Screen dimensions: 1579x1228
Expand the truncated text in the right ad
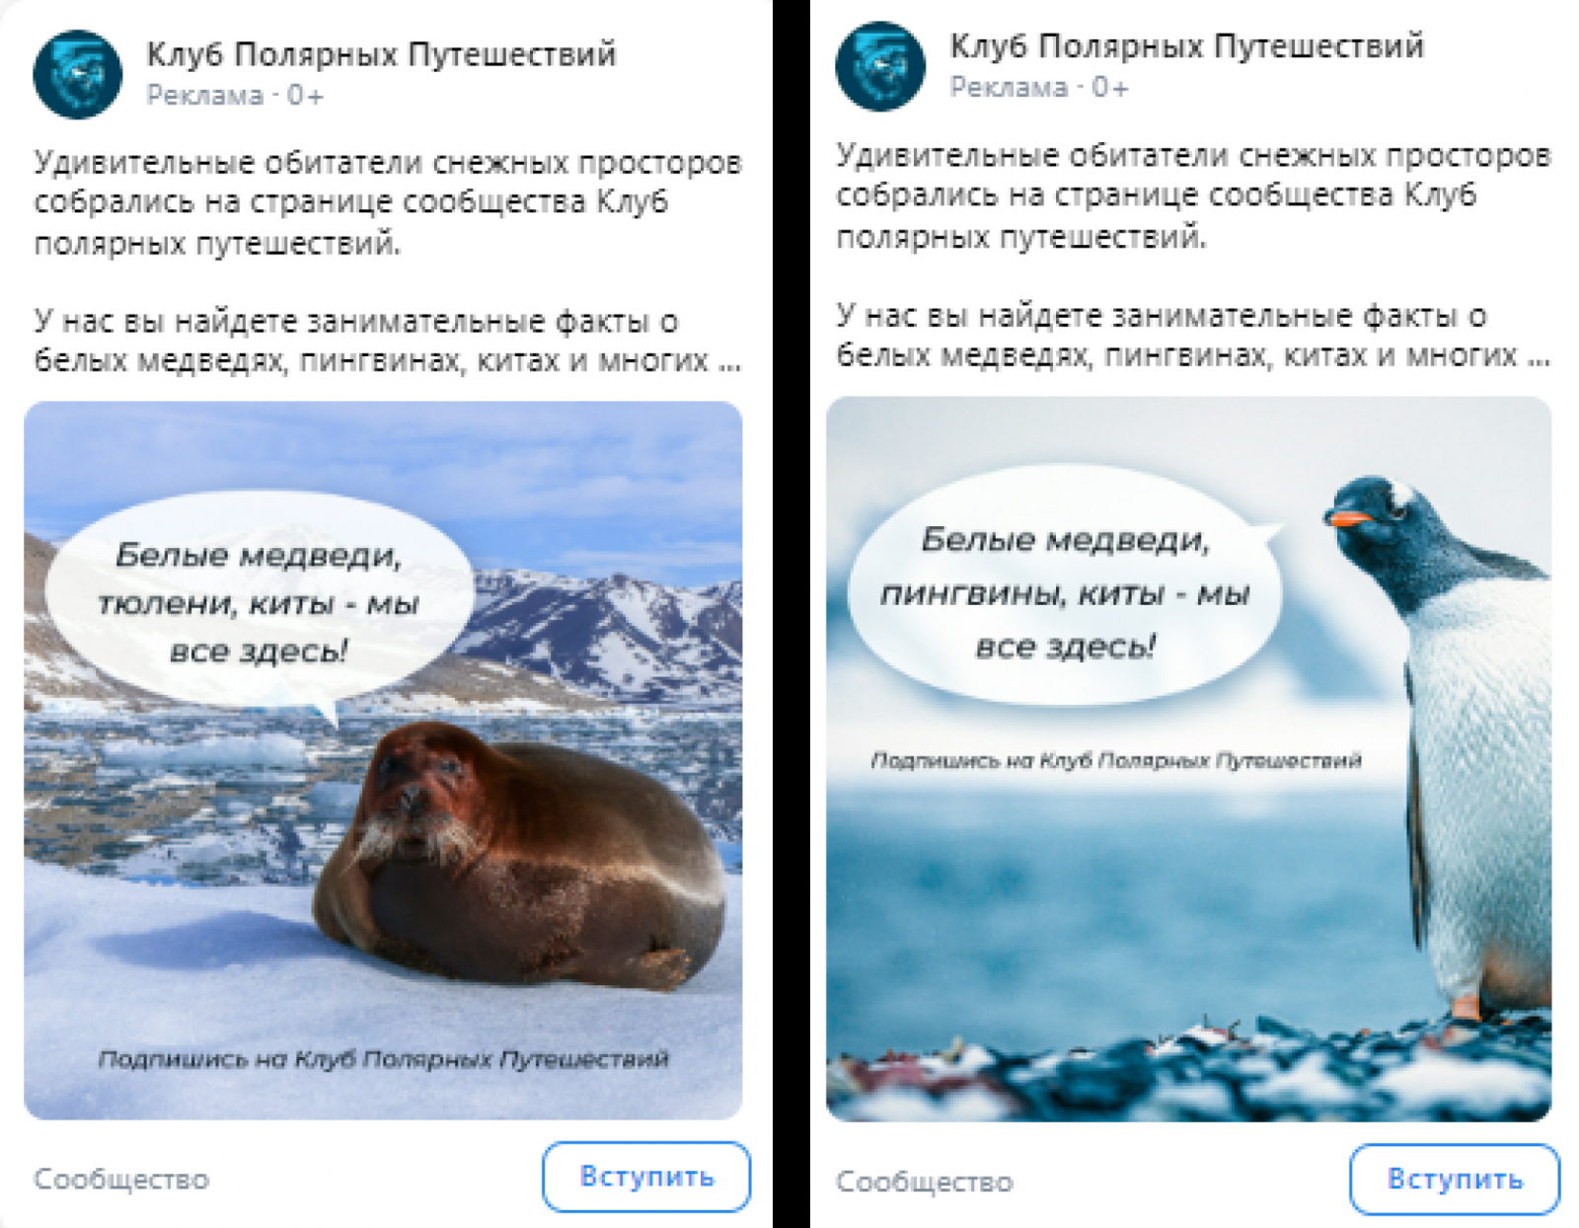pos(1538,356)
